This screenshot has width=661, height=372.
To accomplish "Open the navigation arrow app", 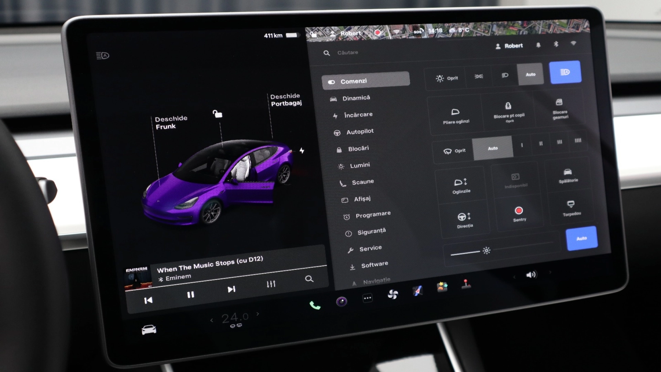I will [418, 291].
